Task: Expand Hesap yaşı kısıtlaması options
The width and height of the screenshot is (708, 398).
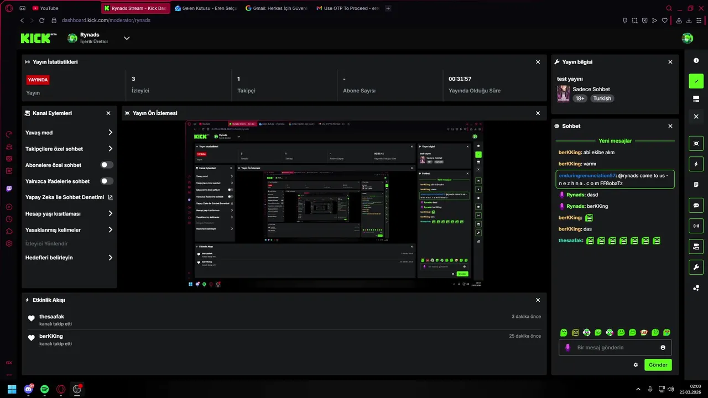Action: point(69,213)
